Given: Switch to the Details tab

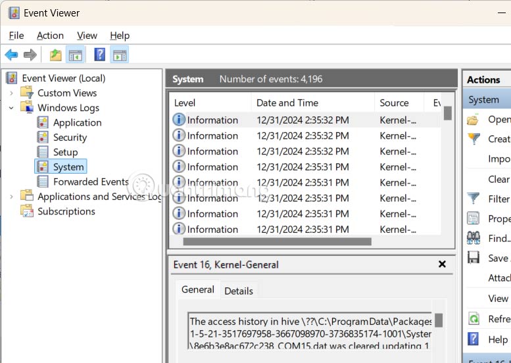Looking at the screenshot, I should point(239,291).
